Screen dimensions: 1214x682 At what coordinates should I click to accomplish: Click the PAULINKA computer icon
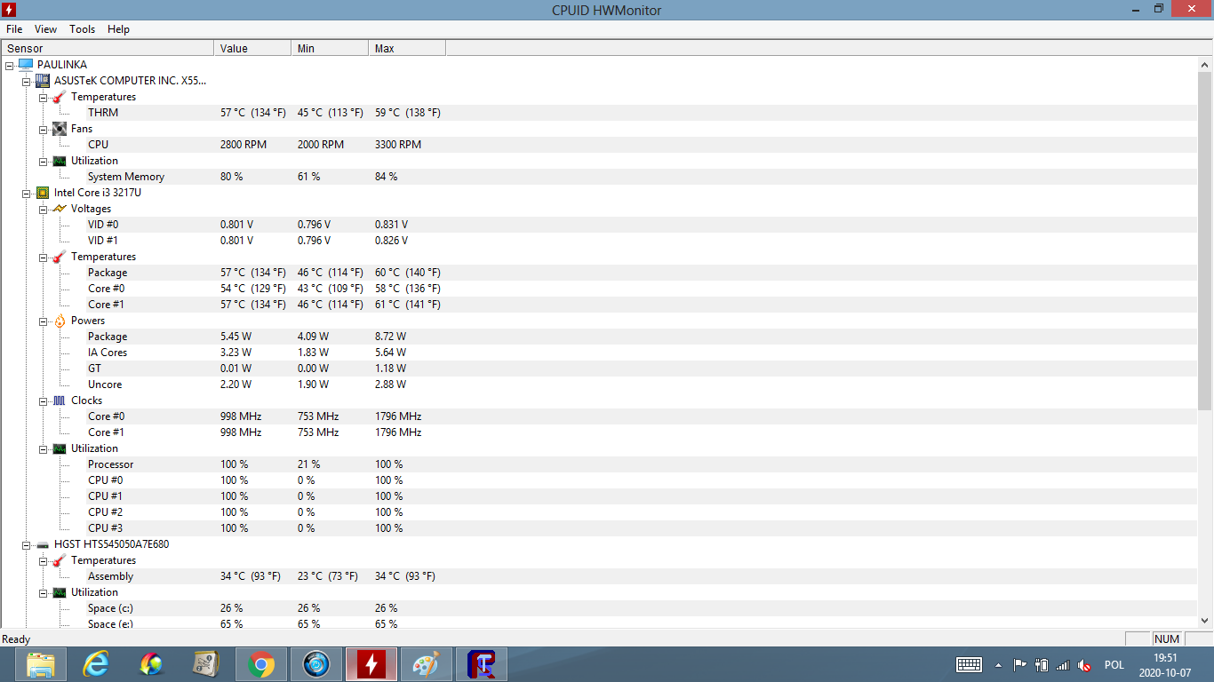pos(25,65)
